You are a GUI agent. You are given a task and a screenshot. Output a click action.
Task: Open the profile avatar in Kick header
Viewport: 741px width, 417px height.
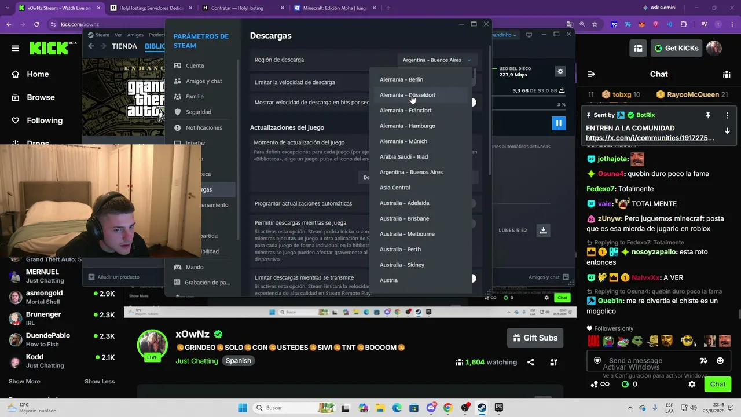pyautogui.click(x=714, y=48)
